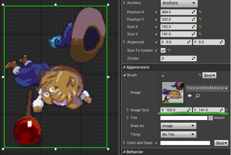Select the character sprite in the designer canvas
The width and height of the screenshot is (231, 155).
coord(56,77)
